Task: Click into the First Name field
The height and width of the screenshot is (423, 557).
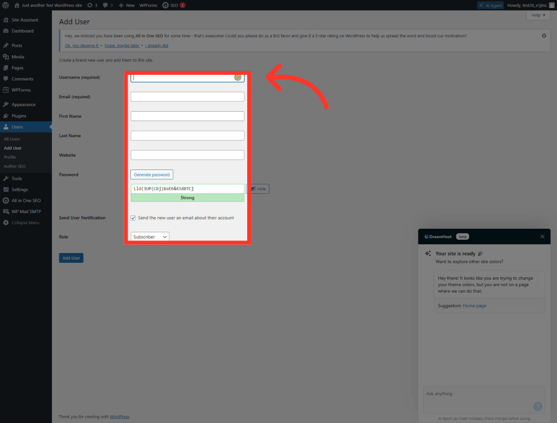Action: click(188, 116)
